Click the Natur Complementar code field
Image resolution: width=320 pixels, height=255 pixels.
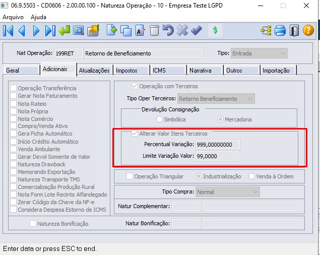[186, 207]
